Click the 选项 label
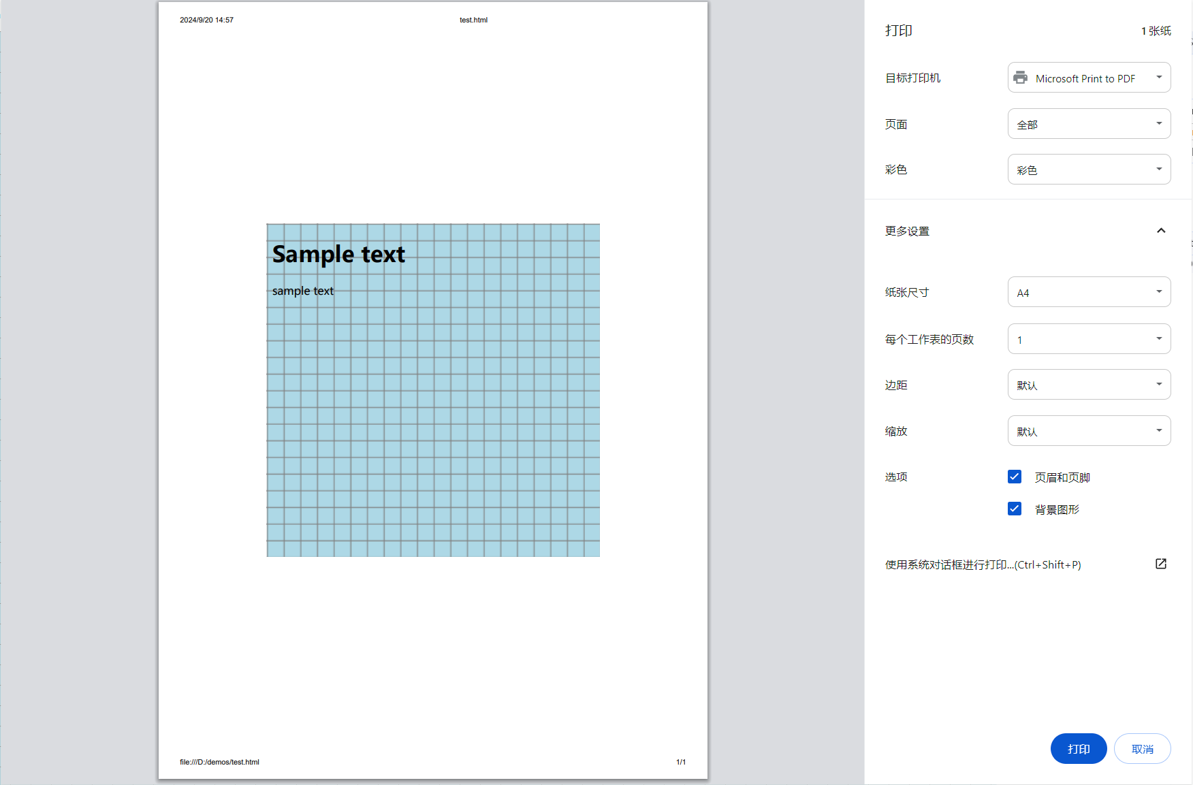The height and width of the screenshot is (785, 1193). point(896,477)
